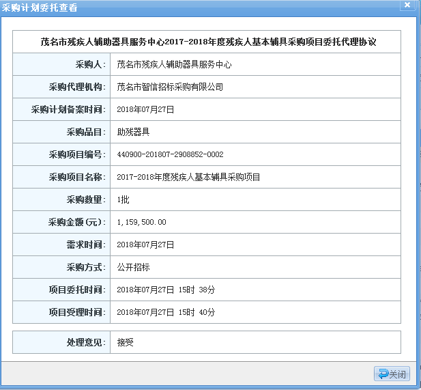Viewport: 421px width, 390px height.
Task: Click the 采购代理机构 label
Action: (x=77, y=87)
